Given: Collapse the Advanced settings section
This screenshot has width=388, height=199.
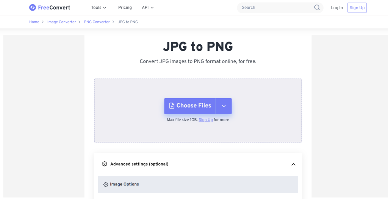Looking at the screenshot, I should click(293, 165).
